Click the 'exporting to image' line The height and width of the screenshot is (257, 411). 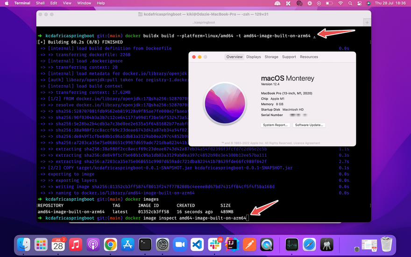point(71,174)
